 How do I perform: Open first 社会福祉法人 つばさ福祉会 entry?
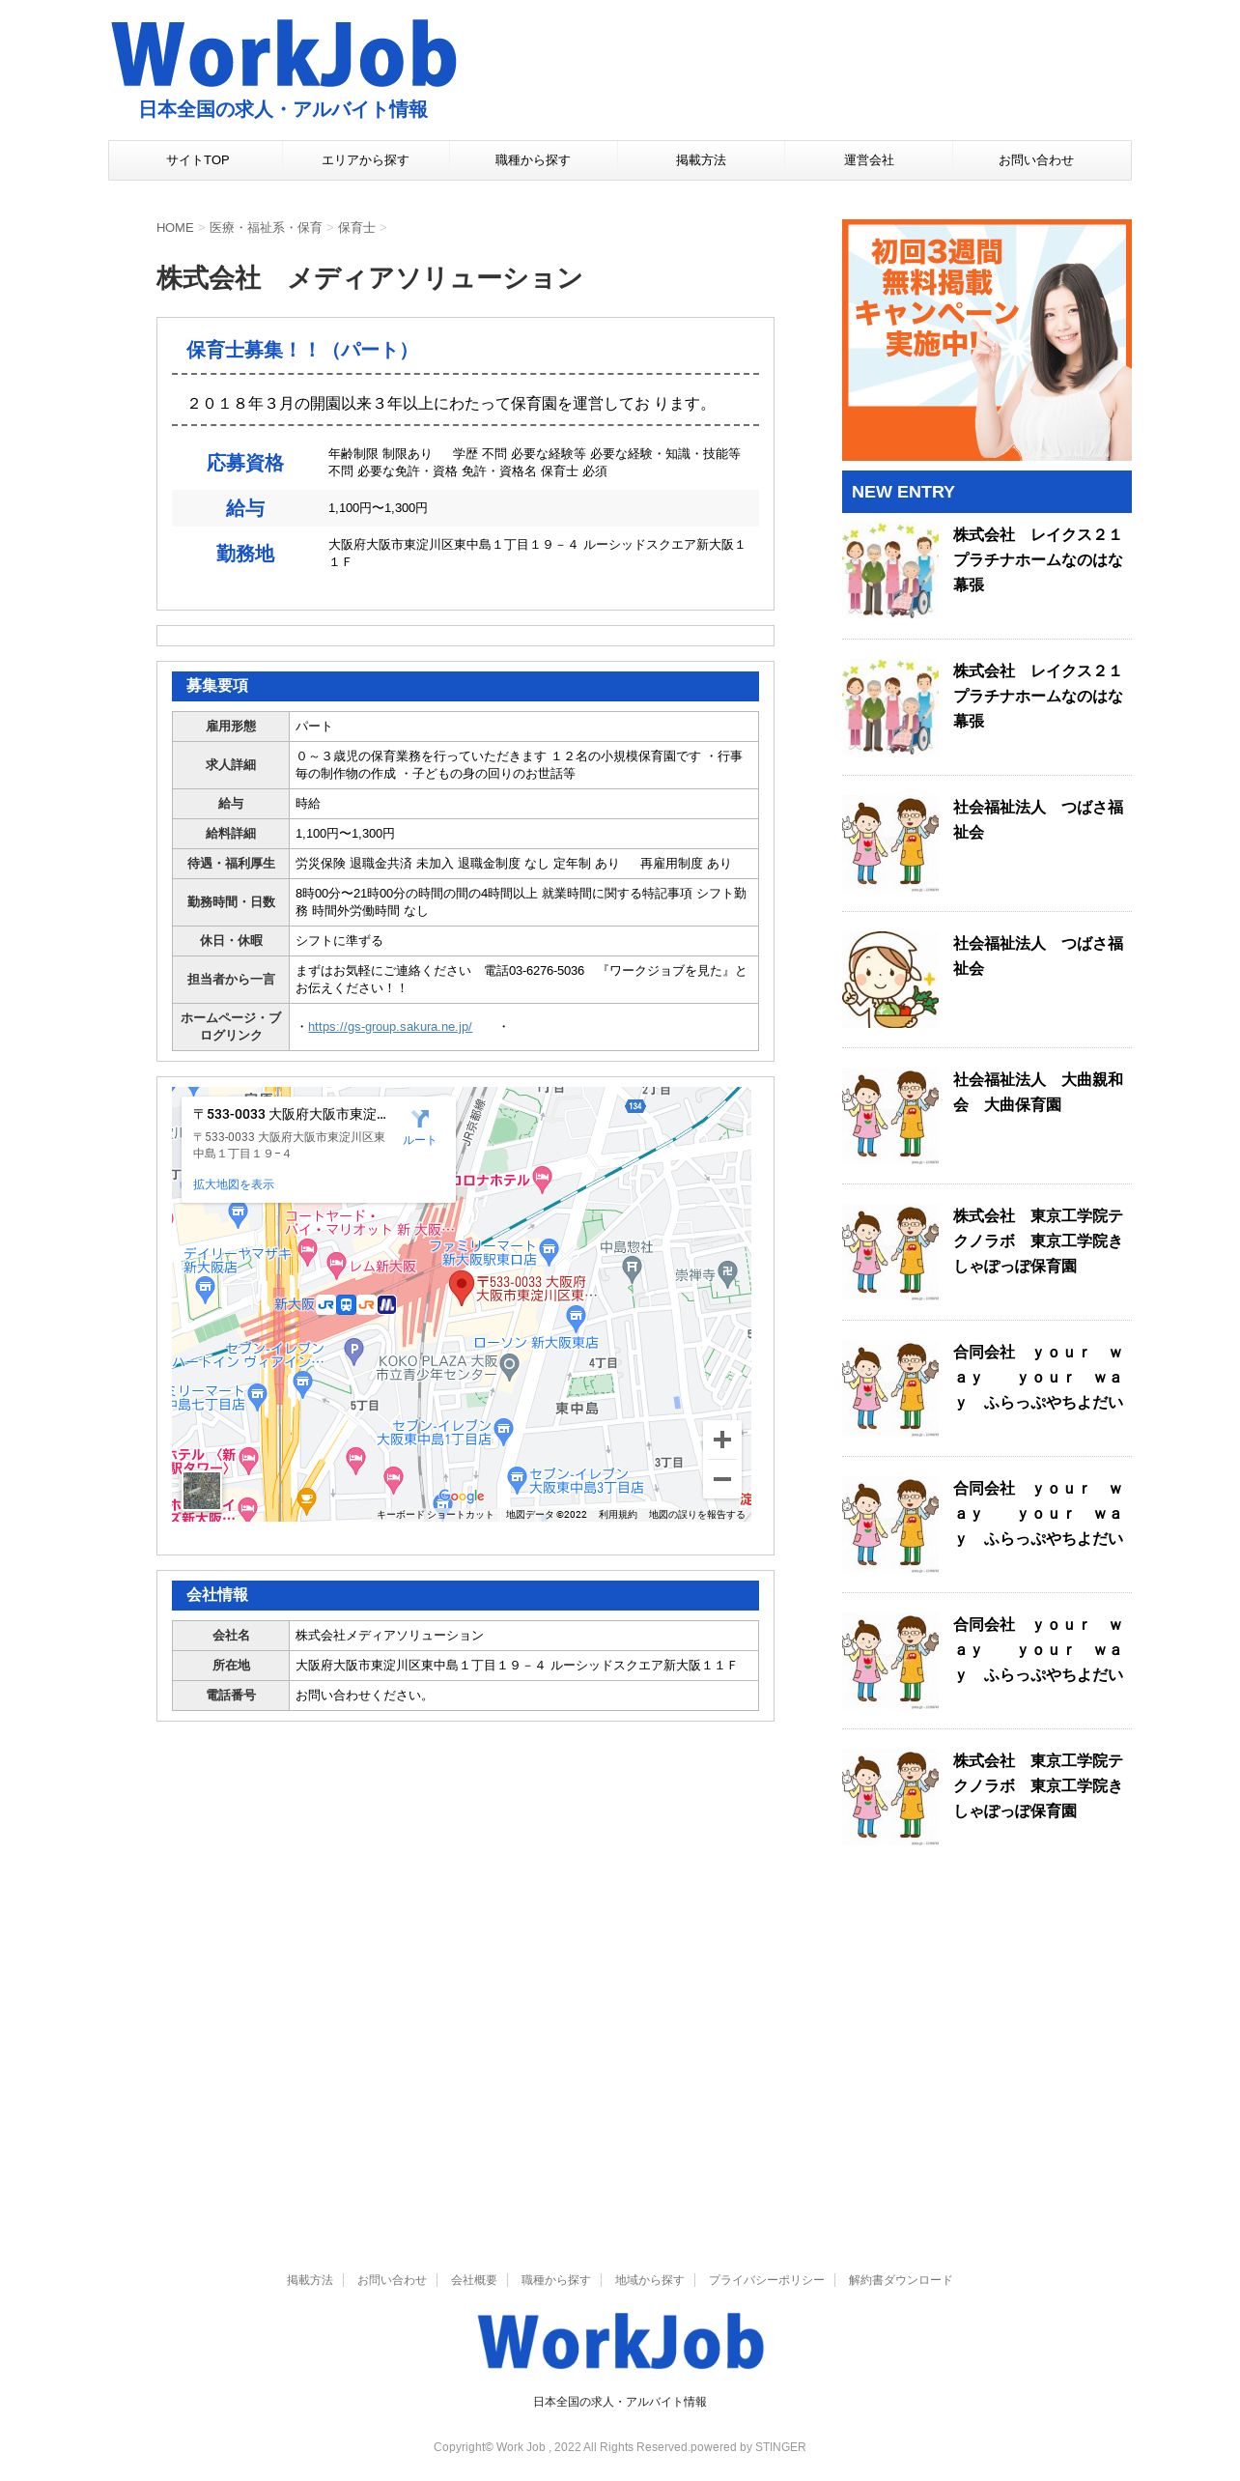(1038, 819)
